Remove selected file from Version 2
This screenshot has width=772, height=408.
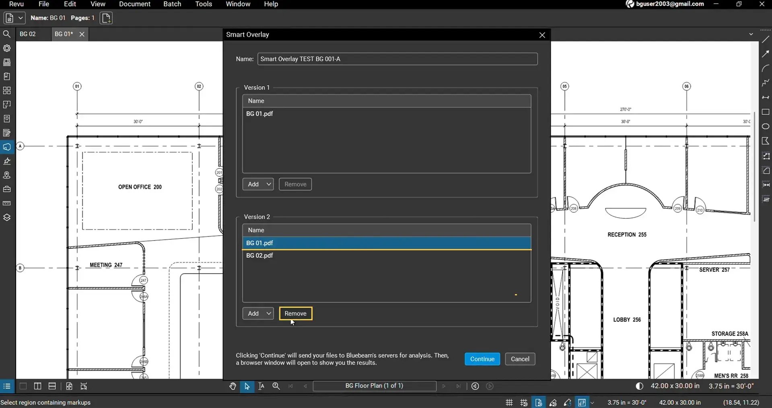tap(295, 313)
